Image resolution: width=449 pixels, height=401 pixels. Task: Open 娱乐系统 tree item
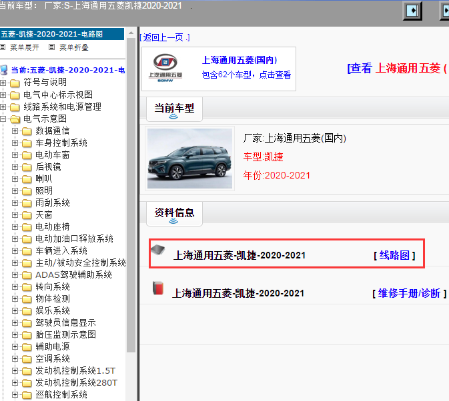tap(53, 310)
